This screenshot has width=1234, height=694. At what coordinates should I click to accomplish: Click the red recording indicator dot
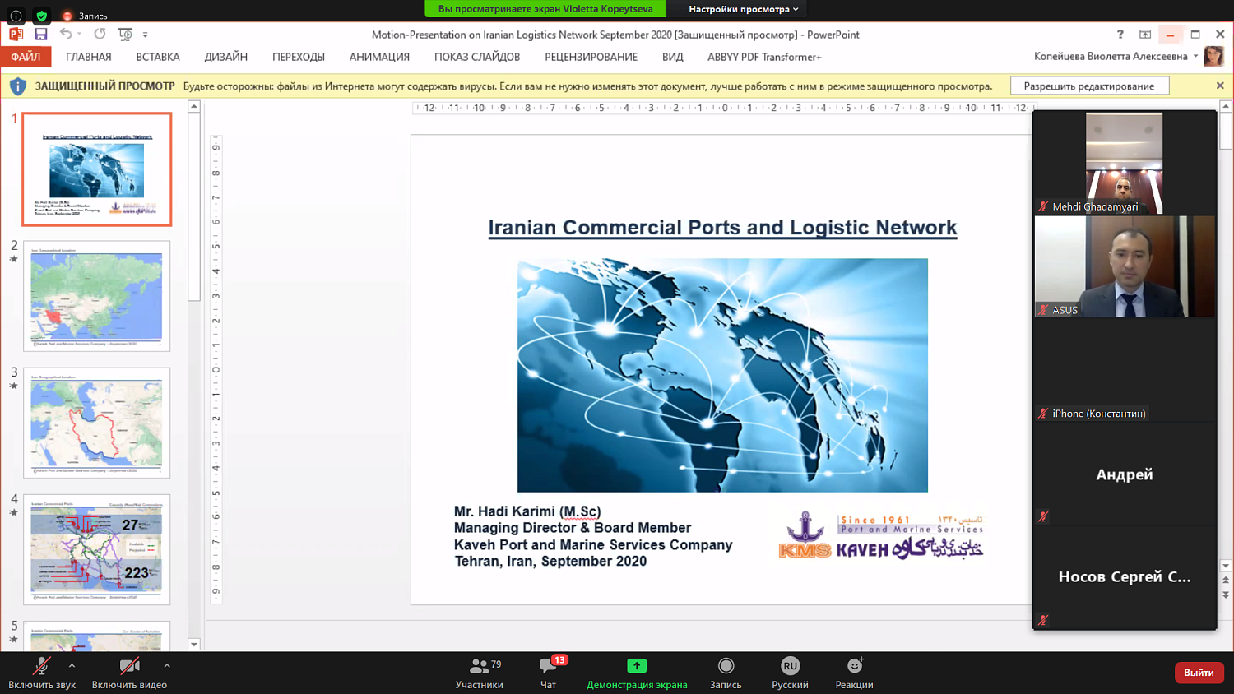[x=67, y=16]
